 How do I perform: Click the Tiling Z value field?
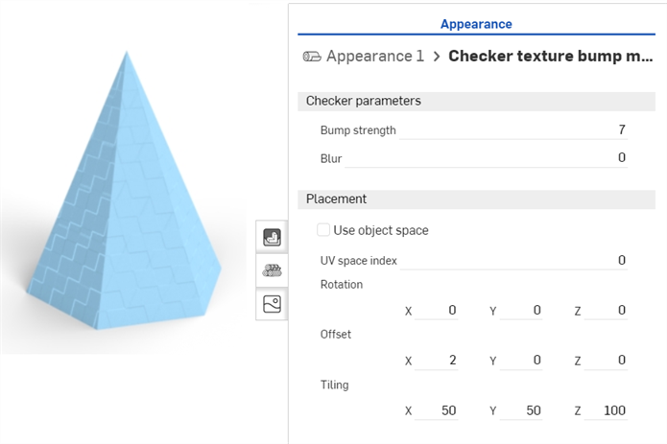click(606, 410)
